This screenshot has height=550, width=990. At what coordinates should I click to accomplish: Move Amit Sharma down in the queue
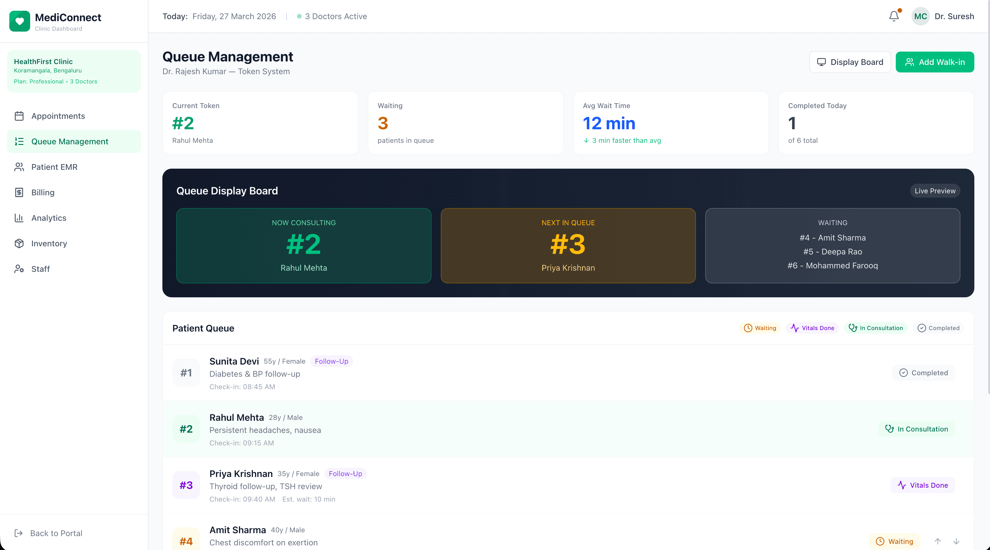coord(957,541)
